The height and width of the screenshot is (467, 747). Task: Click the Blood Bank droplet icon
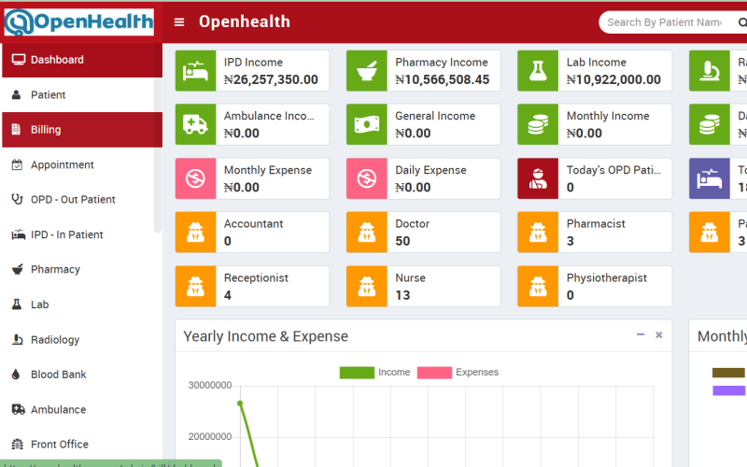[x=16, y=375]
